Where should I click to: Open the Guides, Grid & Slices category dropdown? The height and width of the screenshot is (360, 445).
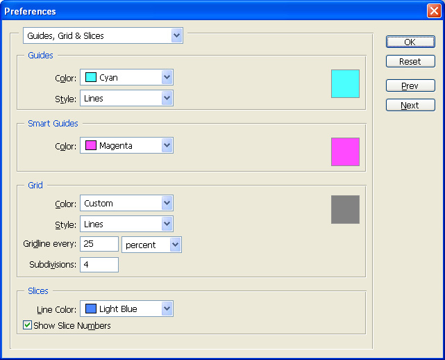[103, 35]
